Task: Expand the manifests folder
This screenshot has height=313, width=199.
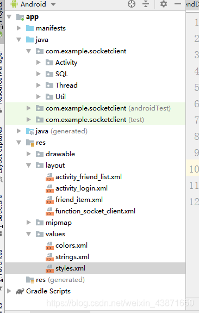Action: click(x=19, y=28)
